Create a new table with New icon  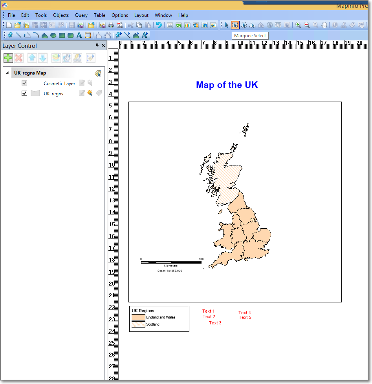click(9, 25)
